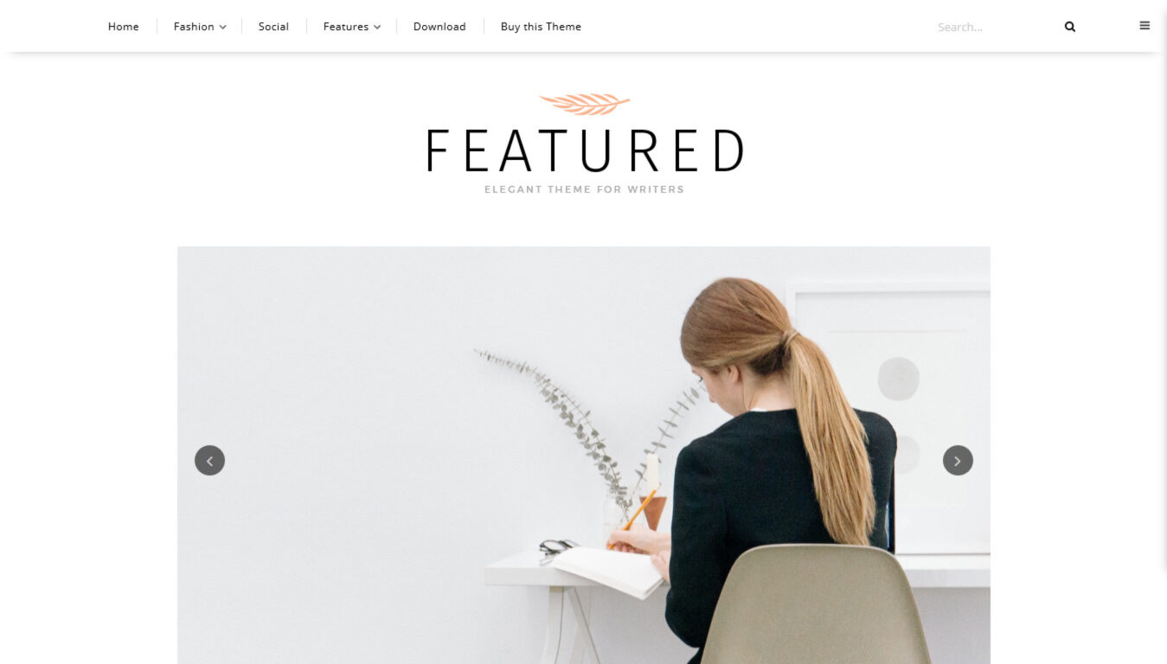Go to previous slide arrow
This screenshot has width=1167, height=664.
(x=209, y=460)
